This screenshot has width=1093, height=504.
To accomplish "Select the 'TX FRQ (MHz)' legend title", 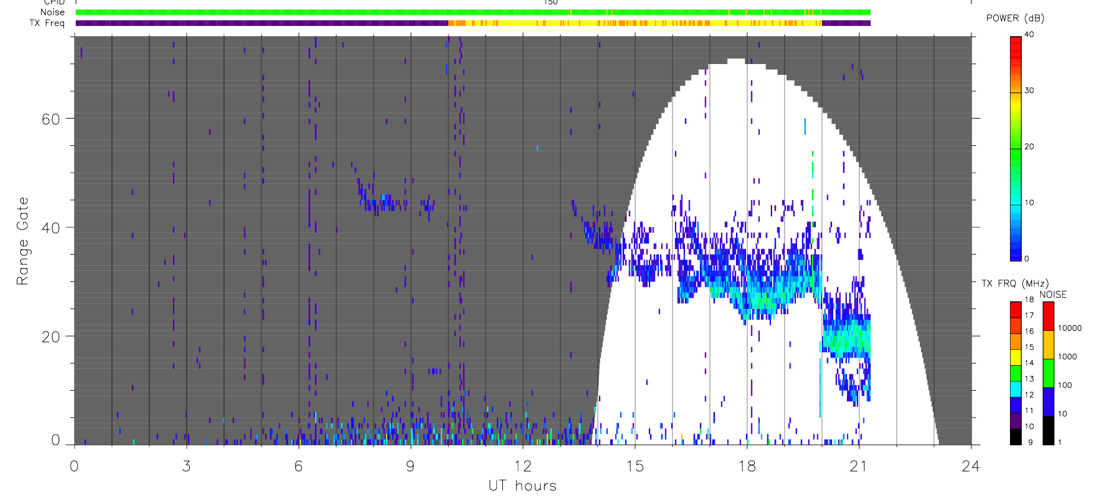I will point(1015,283).
